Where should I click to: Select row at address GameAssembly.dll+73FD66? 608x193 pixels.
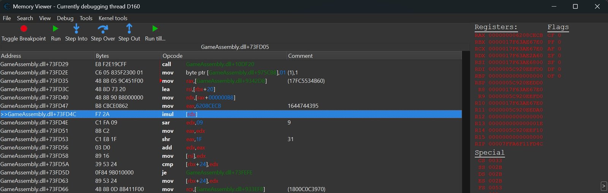(x=231, y=189)
